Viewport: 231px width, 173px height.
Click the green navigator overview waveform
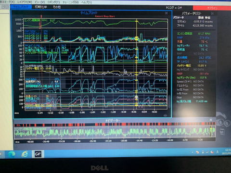[x=115, y=133]
